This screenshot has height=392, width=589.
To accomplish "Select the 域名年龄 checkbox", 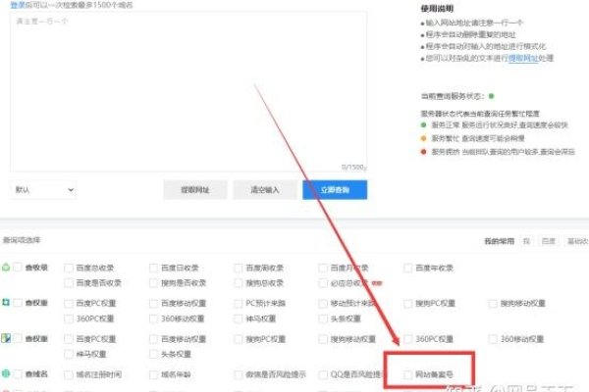I will [x=153, y=374].
